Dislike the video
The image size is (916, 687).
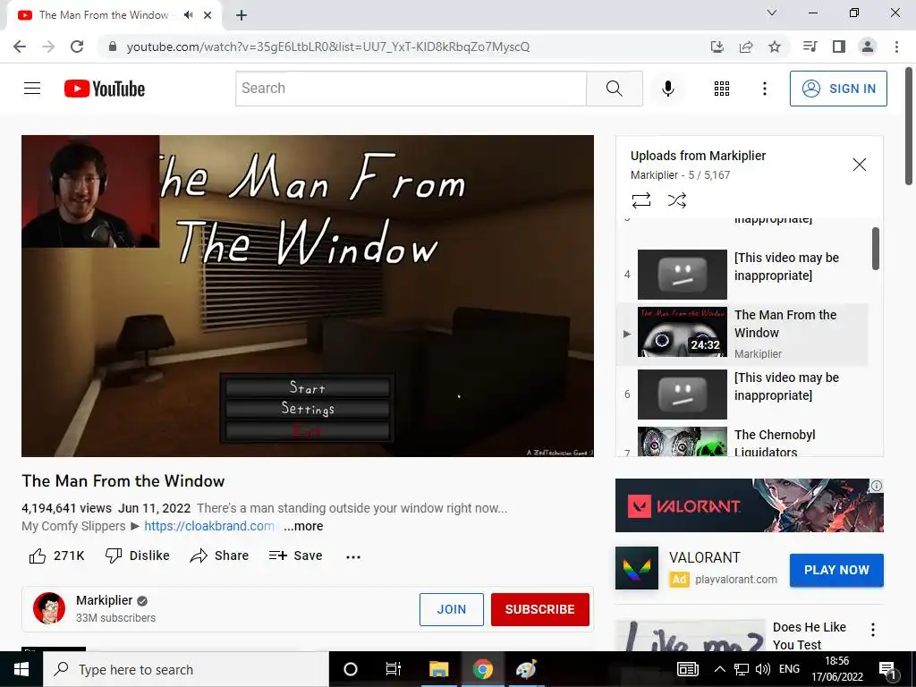point(137,556)
